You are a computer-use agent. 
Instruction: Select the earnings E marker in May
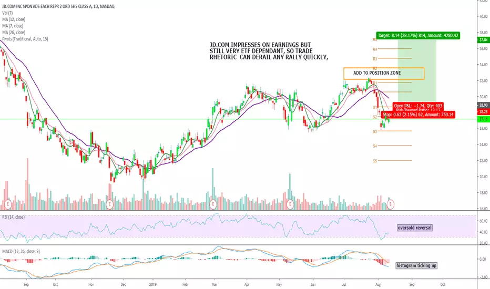point(290,204)
